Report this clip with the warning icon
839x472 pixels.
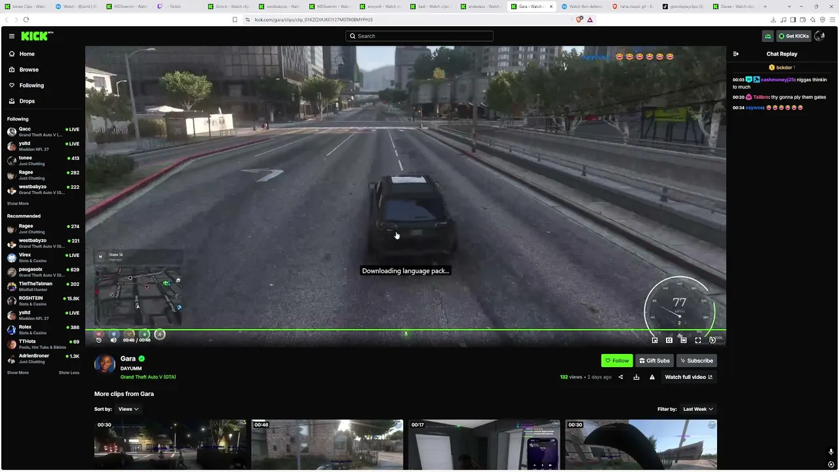652,377
